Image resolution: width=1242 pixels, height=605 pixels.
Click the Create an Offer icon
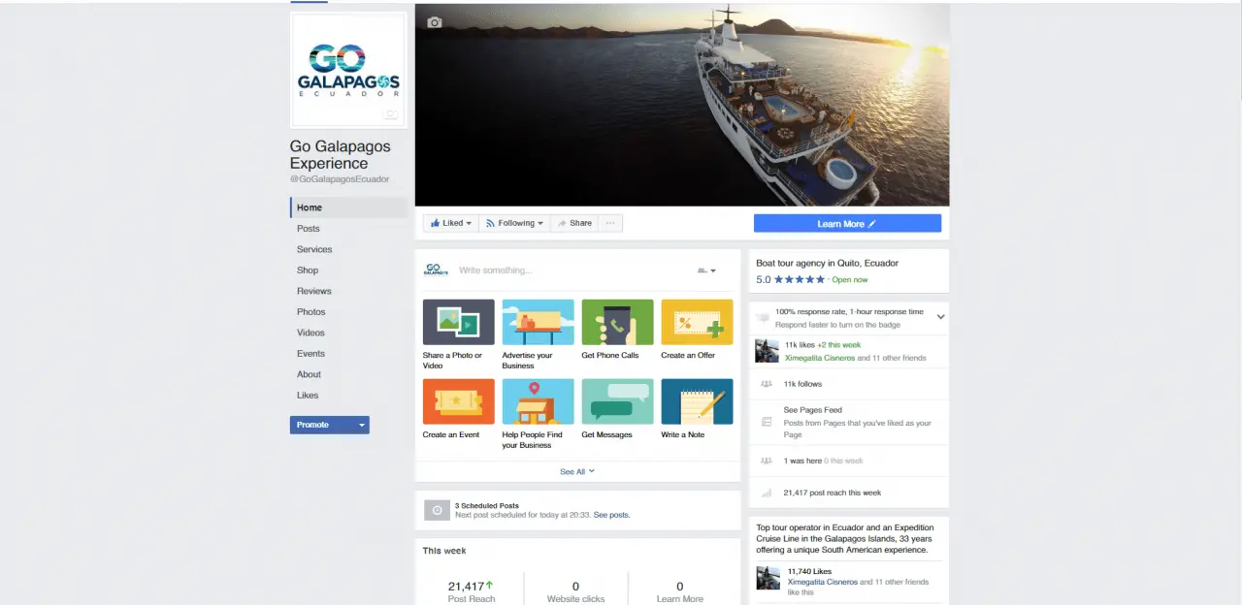pyautogui.click(x=697, y=322)
